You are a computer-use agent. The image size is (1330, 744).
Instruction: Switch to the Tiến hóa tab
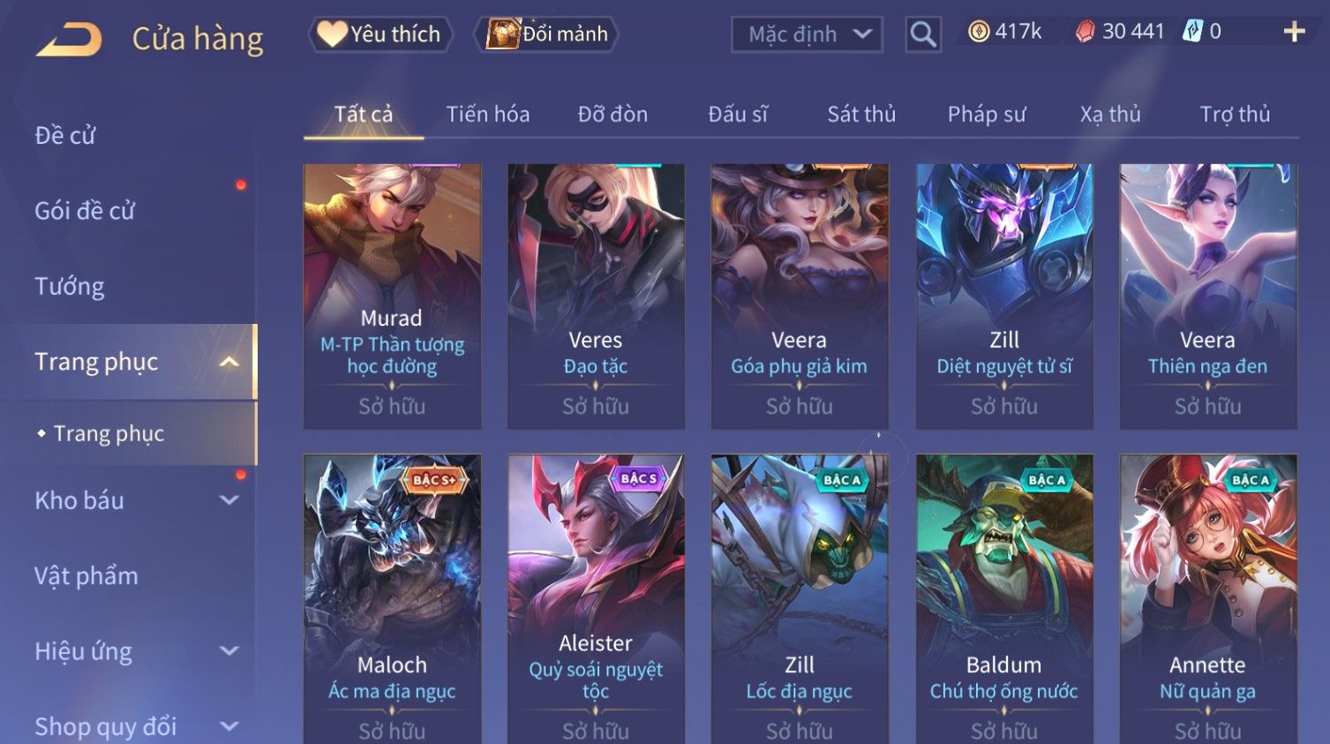[487, 114]
